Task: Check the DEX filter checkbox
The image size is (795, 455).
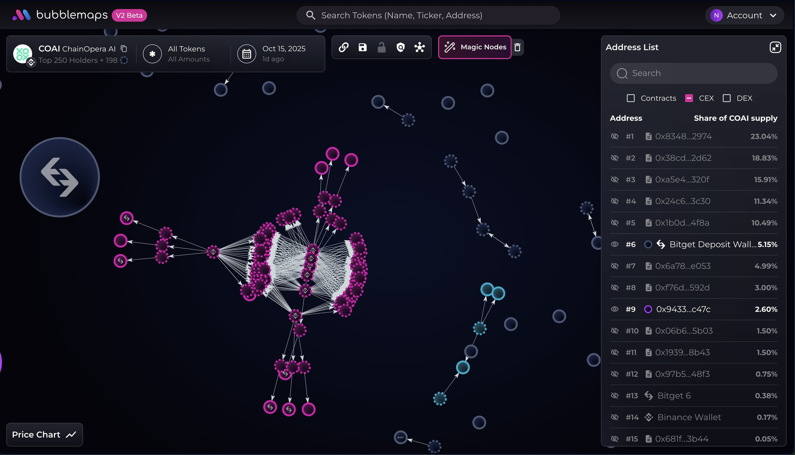Action: [727, 98]
